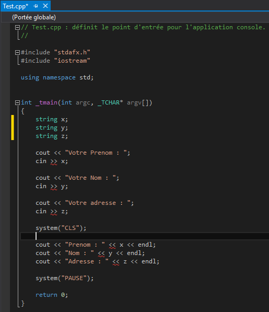This screenshot has width=269, height=312.
Task: Click the return 0 statement
Action: (x=52, y=295)
